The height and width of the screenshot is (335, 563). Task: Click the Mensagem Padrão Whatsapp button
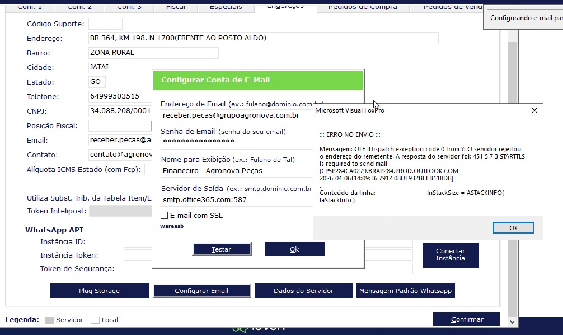click(x=406, y=291)
